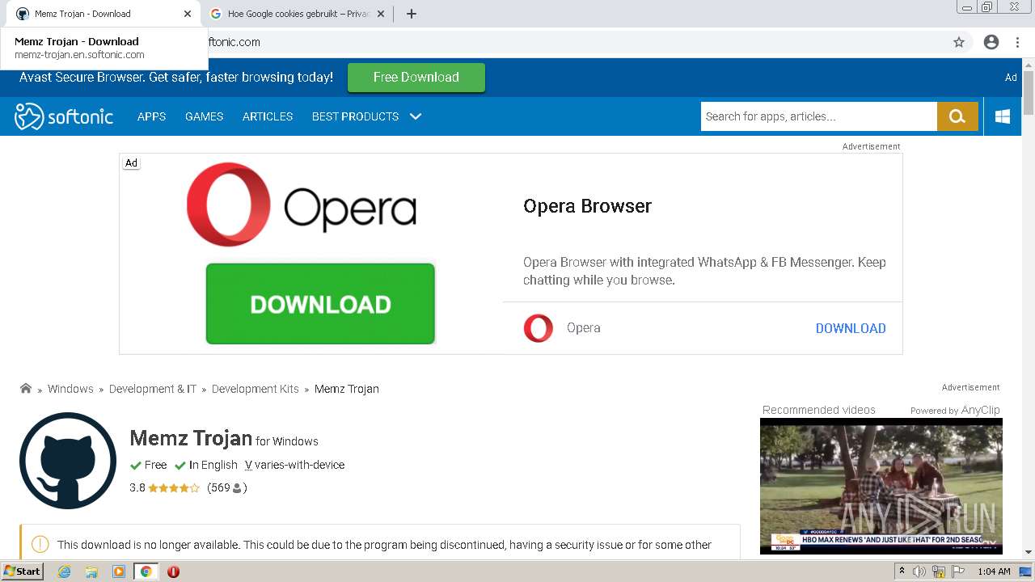Click the blue DOWNLOAD link in ad

(x=851, y=328)
